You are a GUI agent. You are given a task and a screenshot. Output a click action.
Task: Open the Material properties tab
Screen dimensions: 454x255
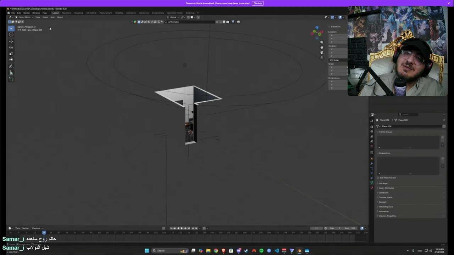[x=372, y=188]
